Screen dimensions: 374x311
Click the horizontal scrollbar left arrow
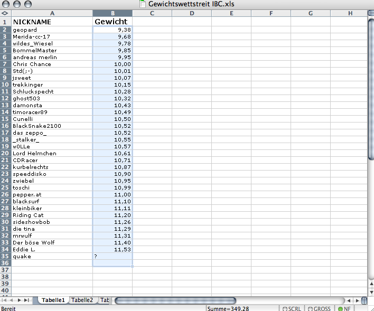pyautogui.click(x=348, y=300)
